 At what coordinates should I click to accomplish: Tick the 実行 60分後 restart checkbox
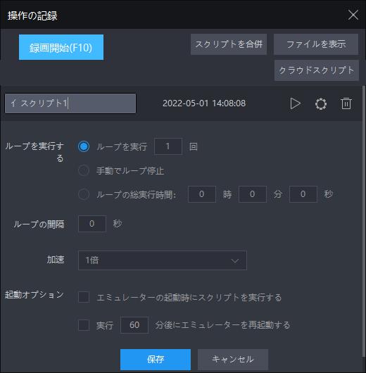(x=84, y=325)
